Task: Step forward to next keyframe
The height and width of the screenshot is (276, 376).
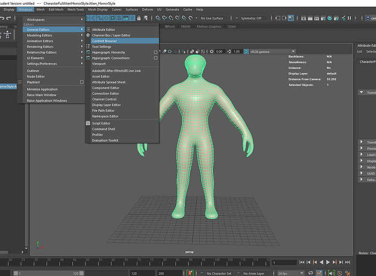Action: [334, 262]
